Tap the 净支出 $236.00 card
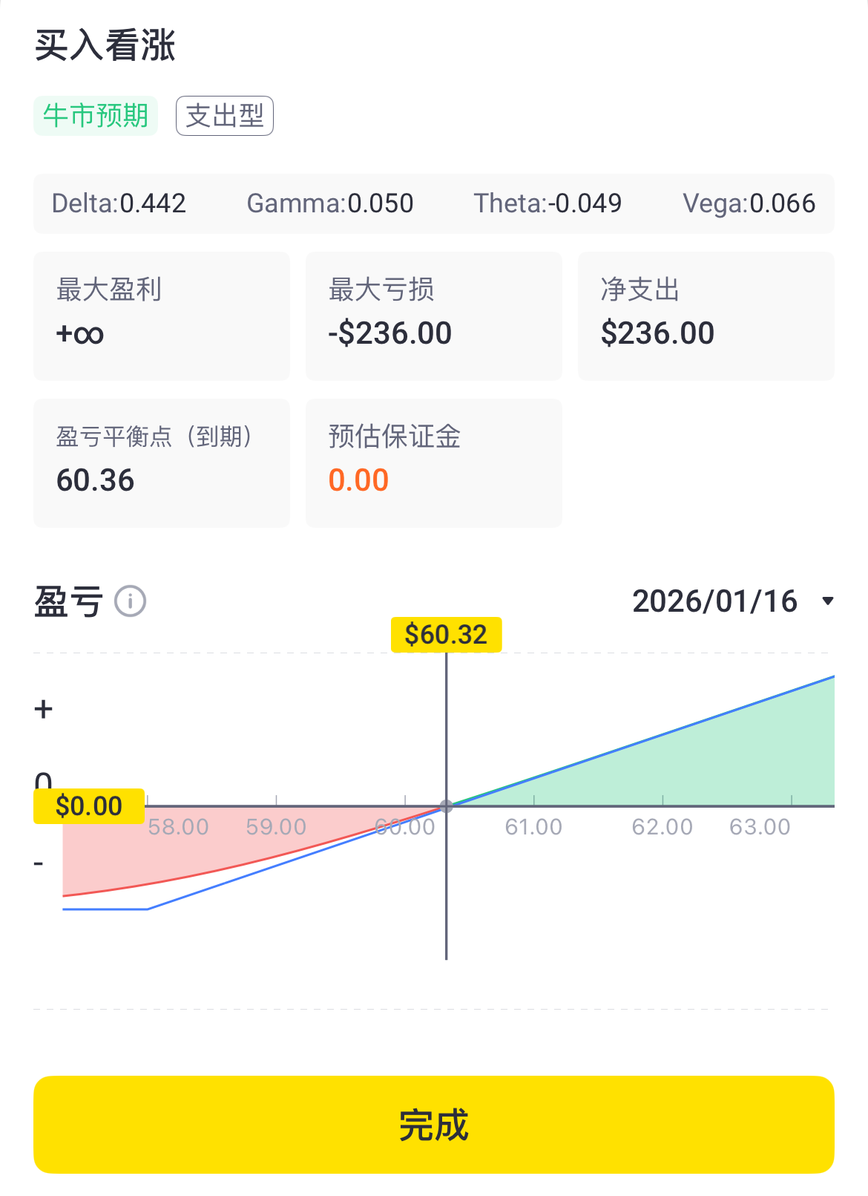 (706, 316)
